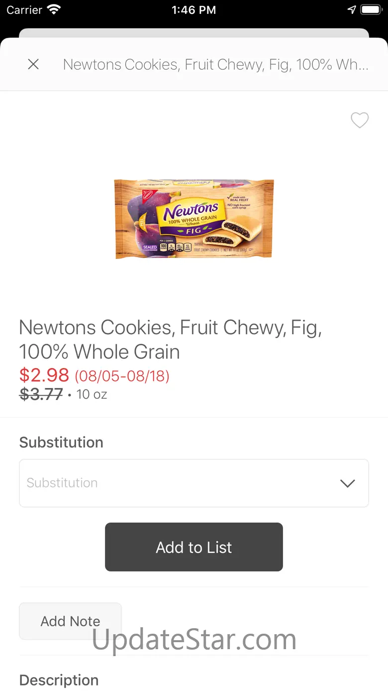
Task: Tap the battery icon in status bar
Action: coord(371,9)
